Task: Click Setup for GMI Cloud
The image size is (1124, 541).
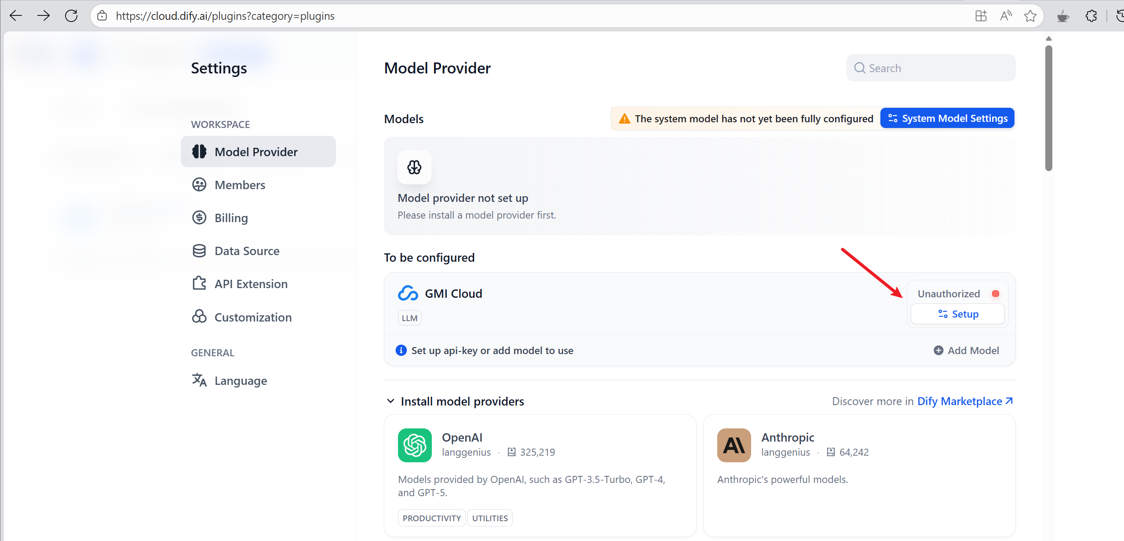Action: pyautogui.click(x=957, y=314)
